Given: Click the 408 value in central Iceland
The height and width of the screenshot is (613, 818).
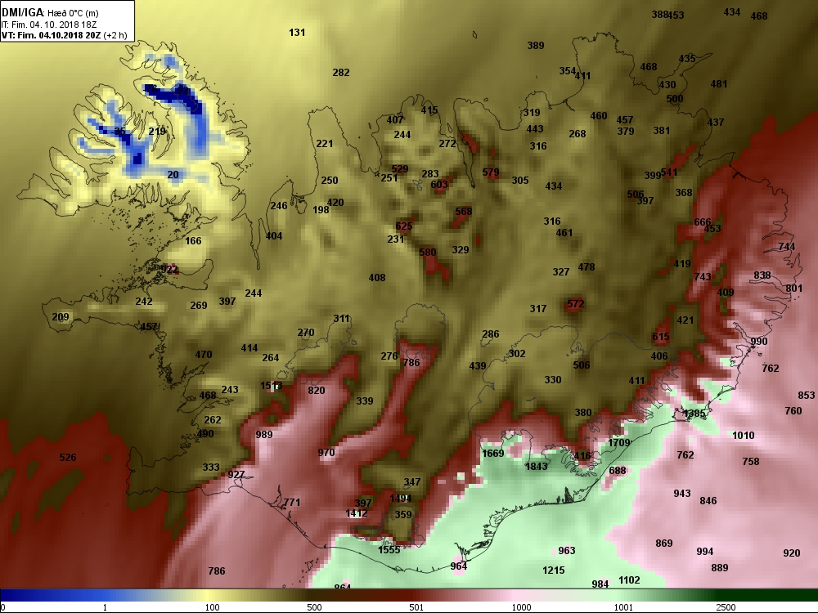Looking at the screenshot, I should [x=376, y=278].
